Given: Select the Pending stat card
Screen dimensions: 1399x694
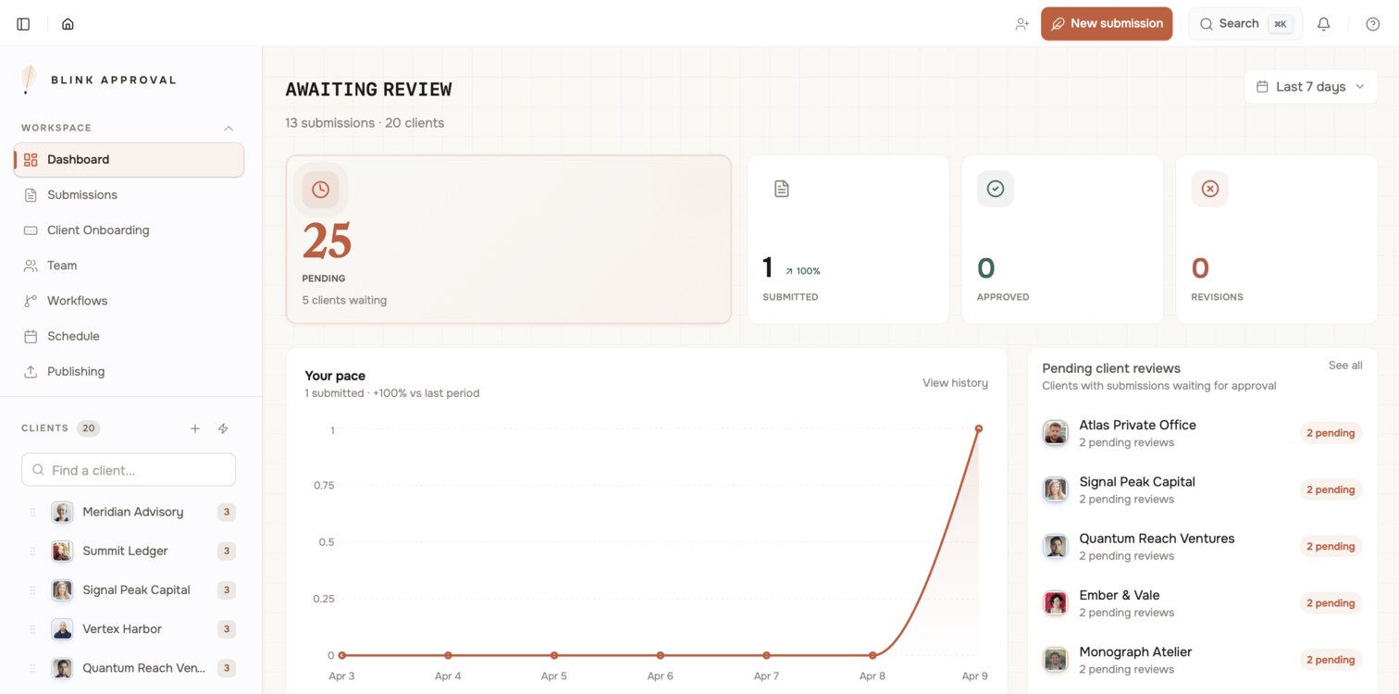Looking at the screenshot, I should tap(508, 238).
